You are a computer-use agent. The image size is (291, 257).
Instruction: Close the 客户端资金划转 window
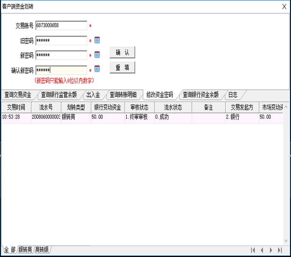click(x=284, y=7)
